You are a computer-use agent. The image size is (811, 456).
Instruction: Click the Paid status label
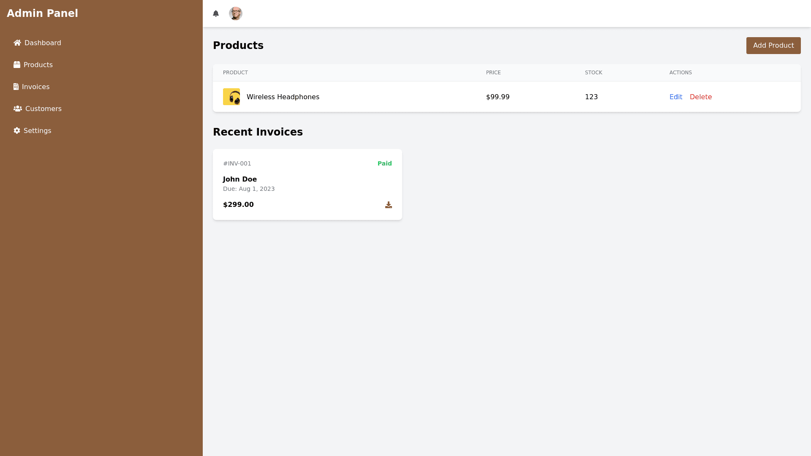coord(384,163)
